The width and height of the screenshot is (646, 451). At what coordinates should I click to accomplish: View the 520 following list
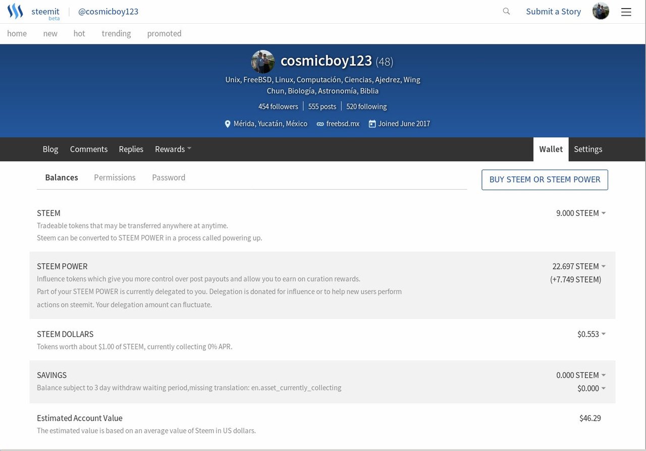click(x=366, y=106)
